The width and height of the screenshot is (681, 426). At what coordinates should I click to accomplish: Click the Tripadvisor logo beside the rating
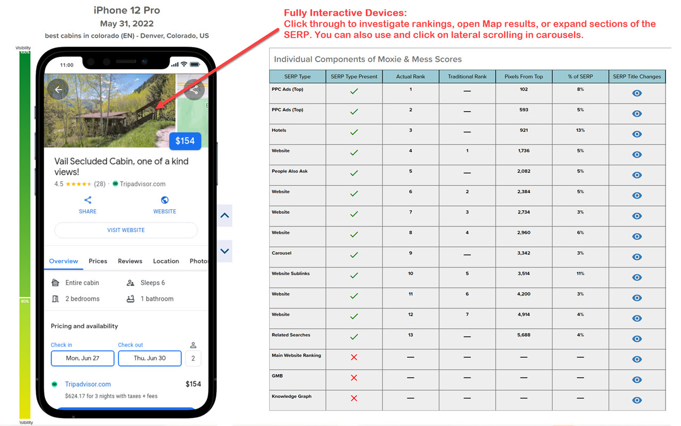click(115, 184)
